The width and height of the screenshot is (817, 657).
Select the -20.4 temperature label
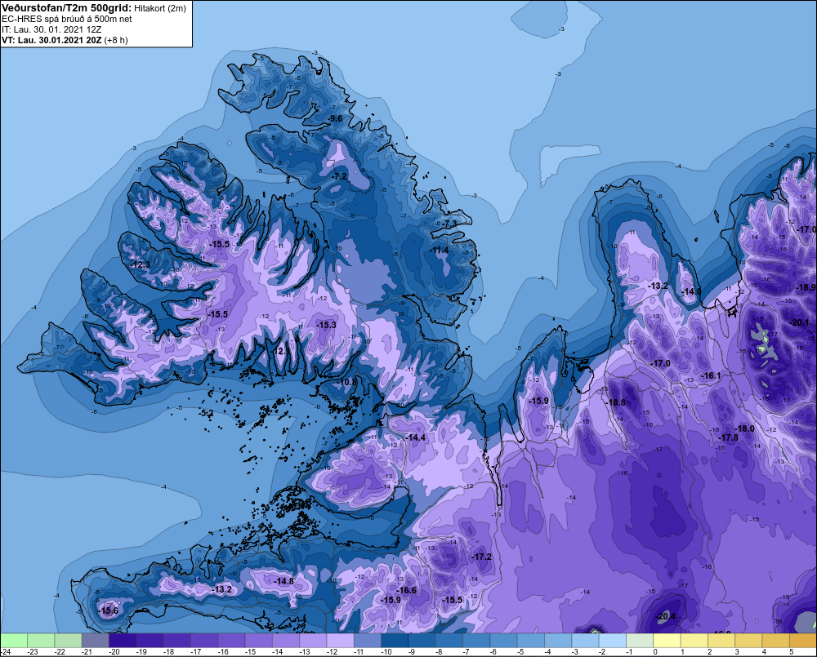(665, 617)
